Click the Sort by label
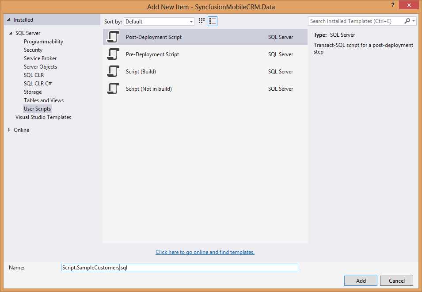This screenshot has width=422, height=292. click(113, 22)
